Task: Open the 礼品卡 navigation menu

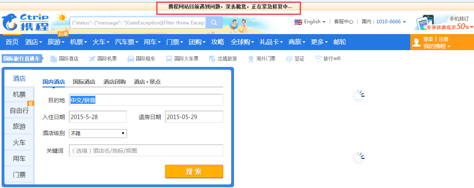Action: pos(272,42)
